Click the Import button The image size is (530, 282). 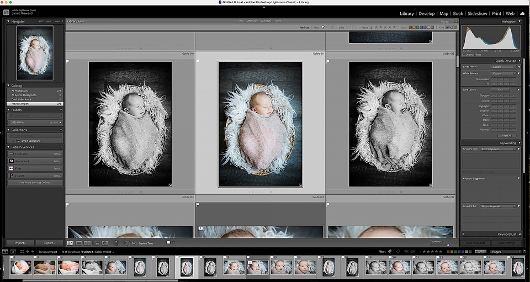click(x=20, y=243)
